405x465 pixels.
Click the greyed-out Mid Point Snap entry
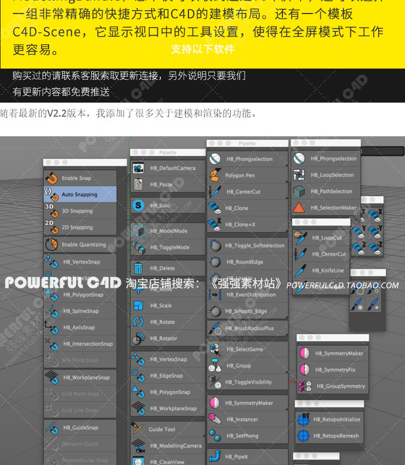[x=80, y=360]
